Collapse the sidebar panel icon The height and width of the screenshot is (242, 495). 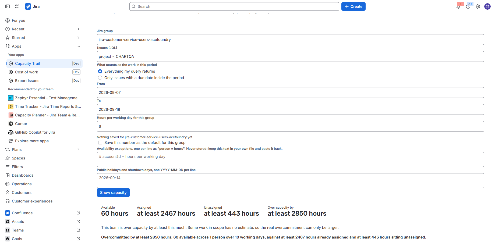click(8, 6)
